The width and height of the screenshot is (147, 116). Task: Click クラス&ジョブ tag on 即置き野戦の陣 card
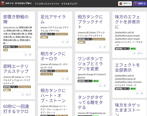click(x=24, y=47)
